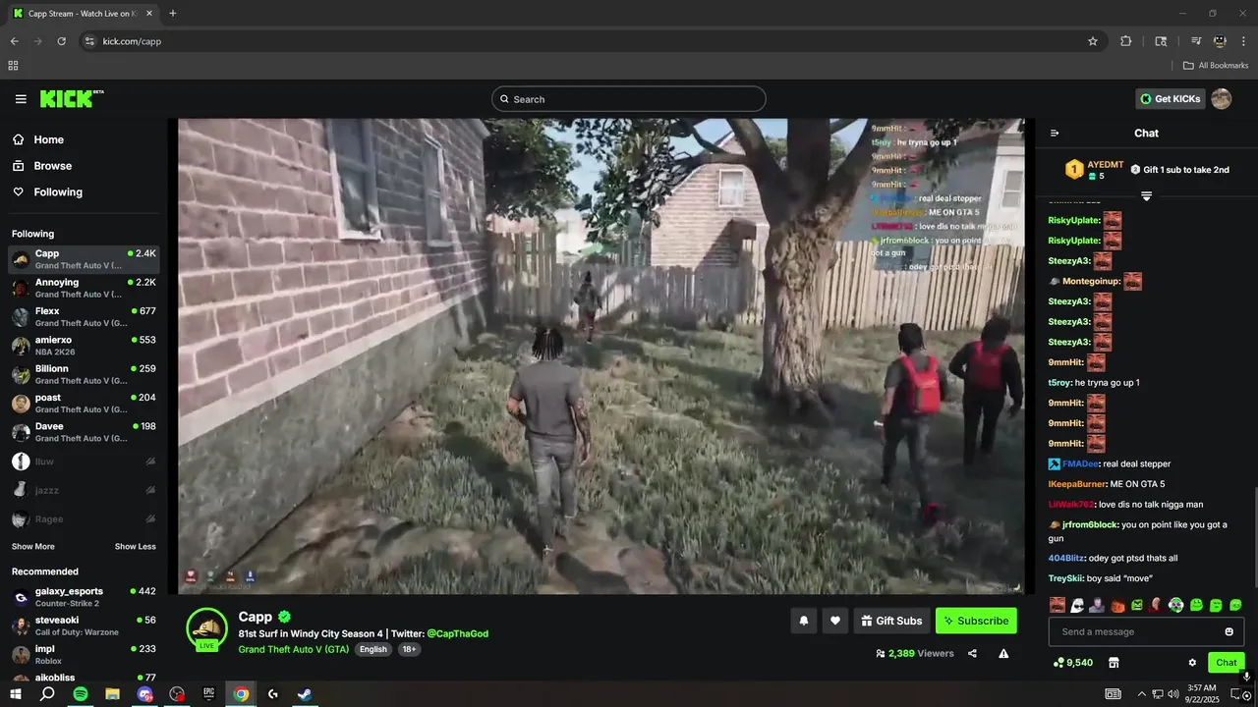Open the hamburger sidebar menu
Viewport: 1258px width, 707px height.
tap(21, 99)
